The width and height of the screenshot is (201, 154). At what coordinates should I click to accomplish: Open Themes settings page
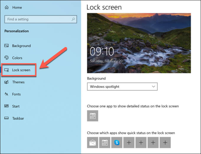click(x=18, y=82)
